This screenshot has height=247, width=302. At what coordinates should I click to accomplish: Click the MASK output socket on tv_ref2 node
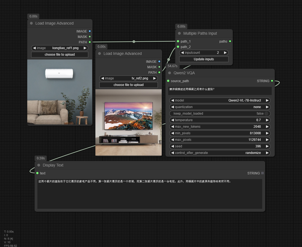160,67
